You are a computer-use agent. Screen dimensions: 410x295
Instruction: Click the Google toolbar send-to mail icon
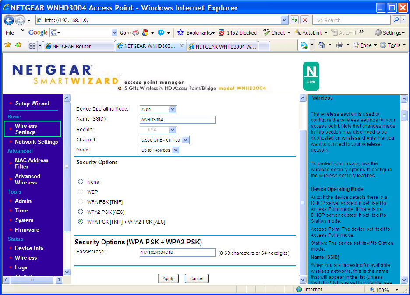tap(135, 33)
